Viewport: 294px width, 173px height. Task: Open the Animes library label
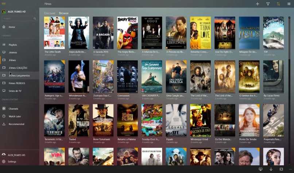pos(13,52)
